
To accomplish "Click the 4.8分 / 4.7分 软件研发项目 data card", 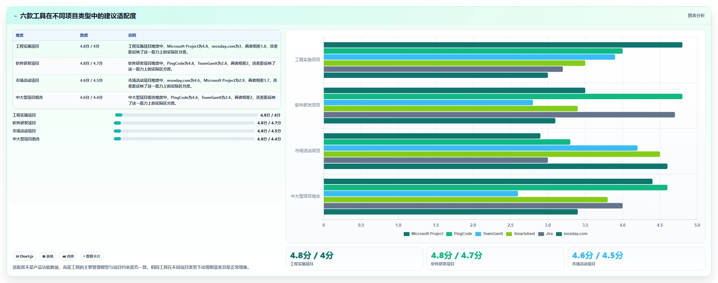I will click(495, 259).
